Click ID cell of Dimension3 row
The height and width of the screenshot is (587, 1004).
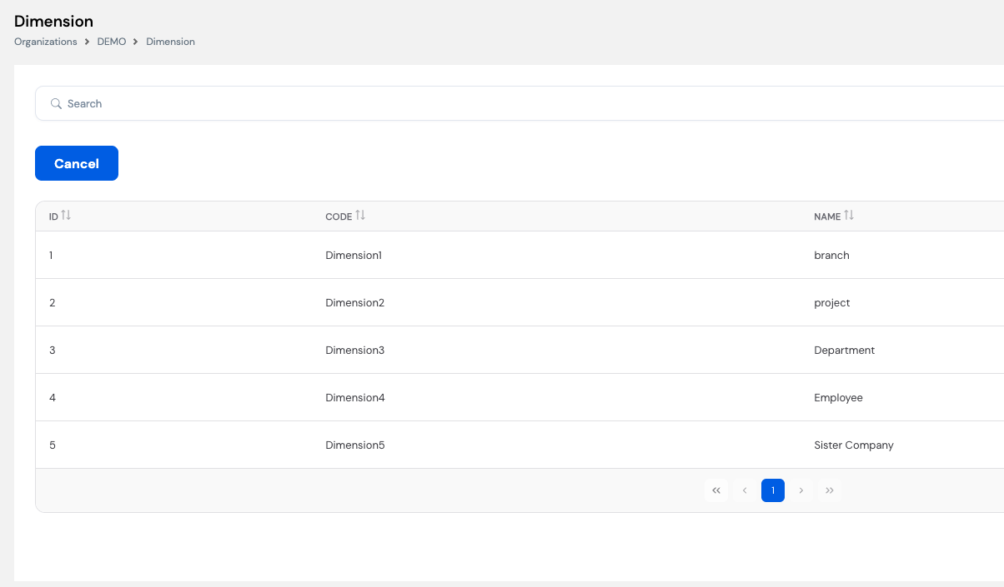tap(52, 351)
